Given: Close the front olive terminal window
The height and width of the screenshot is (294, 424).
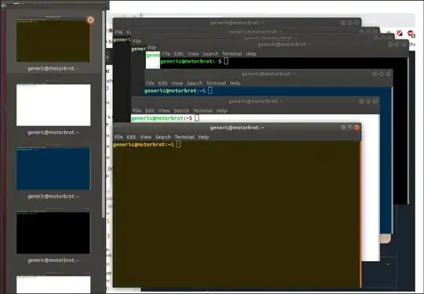Looking at the screenshot, I should [356, 128].
